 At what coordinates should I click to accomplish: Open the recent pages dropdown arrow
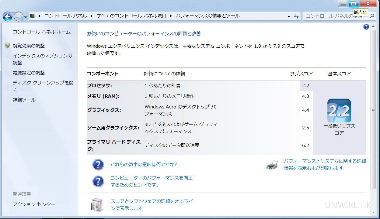(26, 17)
